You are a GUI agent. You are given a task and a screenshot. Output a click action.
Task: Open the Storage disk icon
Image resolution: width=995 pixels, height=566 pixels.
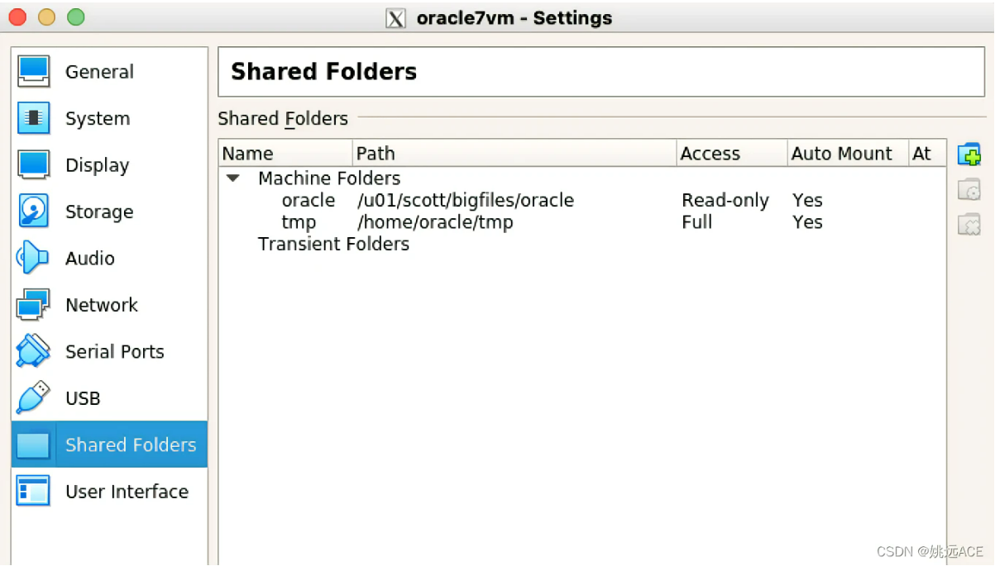pyautogui.click(x=33, y=212)
